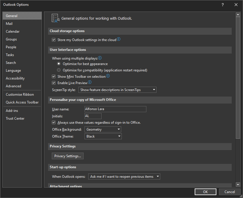Open the Office Theme dropdown
This screenshot has width=243, height=198.
coord(103,136)
